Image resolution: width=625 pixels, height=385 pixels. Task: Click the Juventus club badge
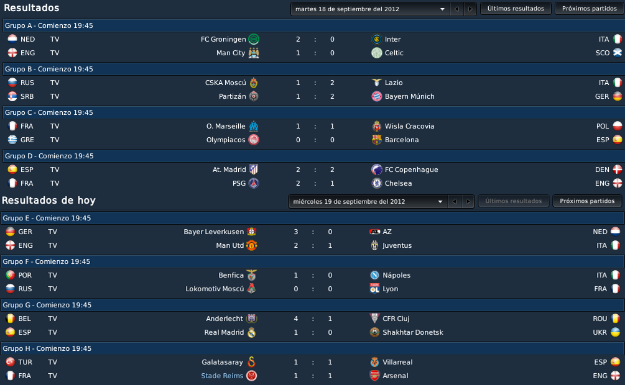[374, 245]
